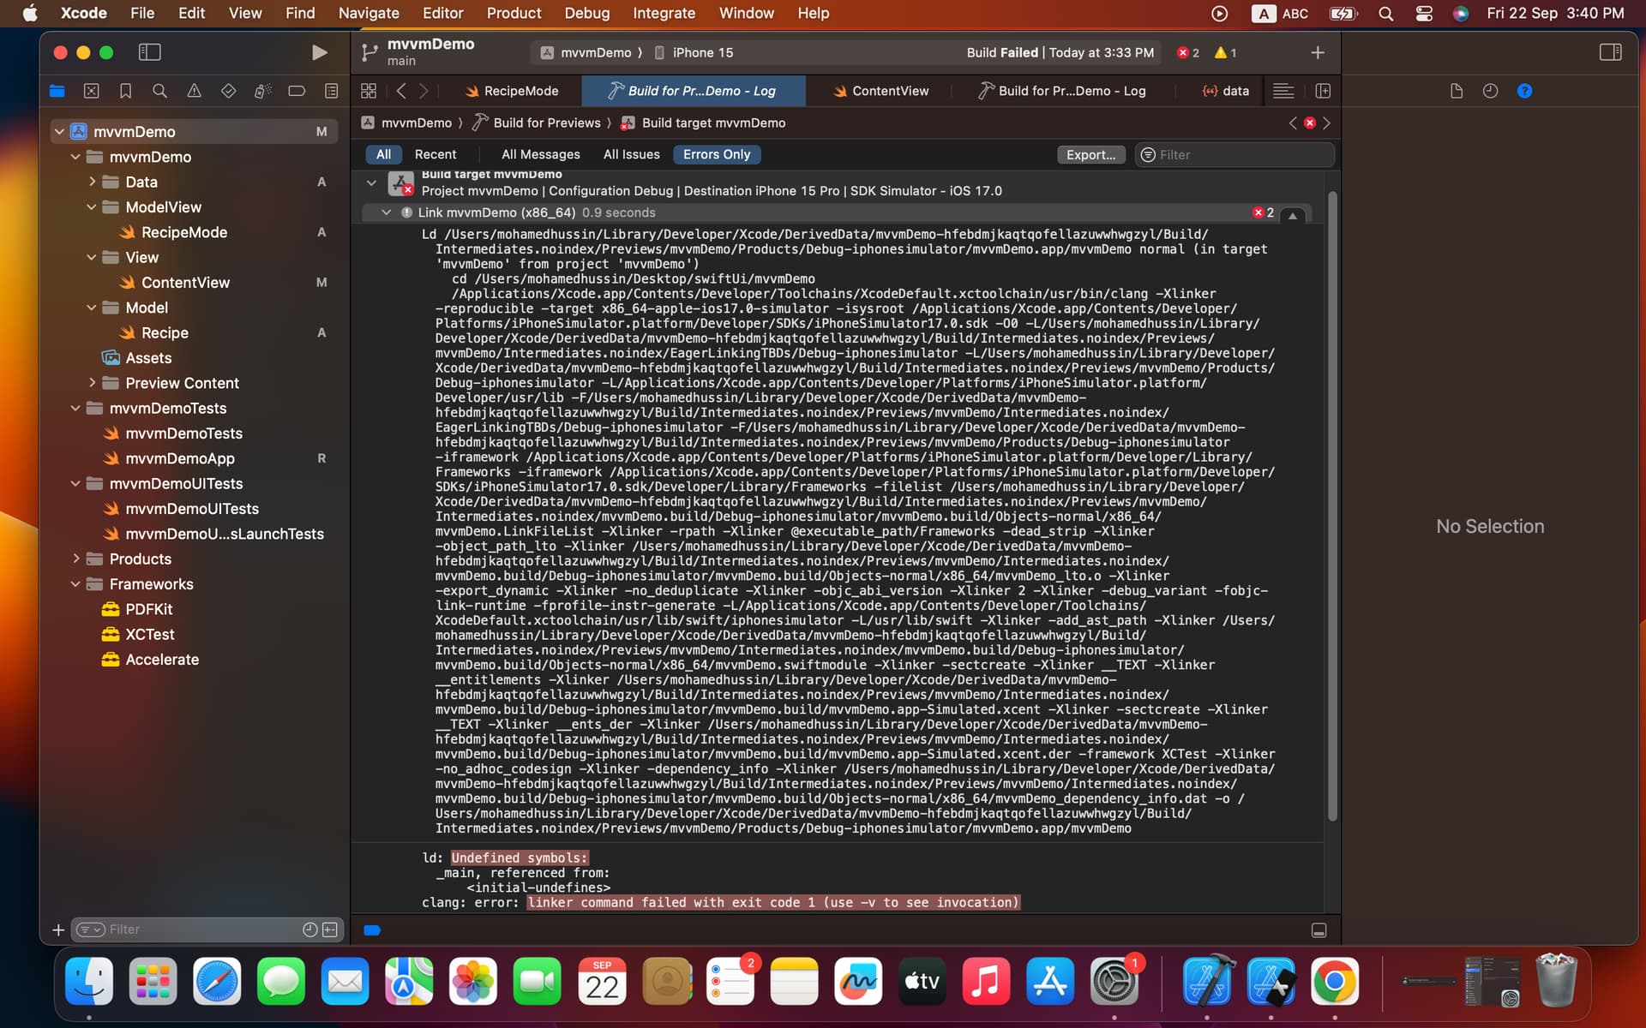Image resolution: width=1646 pixels, height=1028 pixels.
Task: Open the Find navigator magnifier icon
Action: point(159,91)
